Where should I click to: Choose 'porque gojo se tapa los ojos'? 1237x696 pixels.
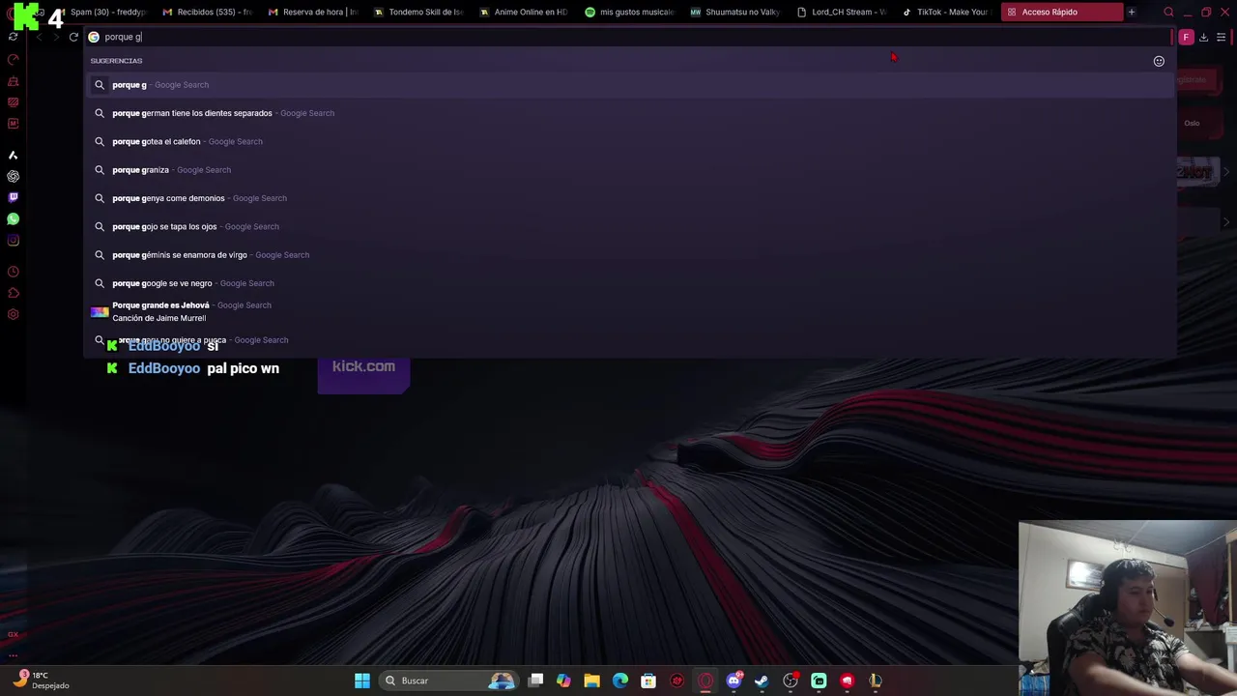630,226
